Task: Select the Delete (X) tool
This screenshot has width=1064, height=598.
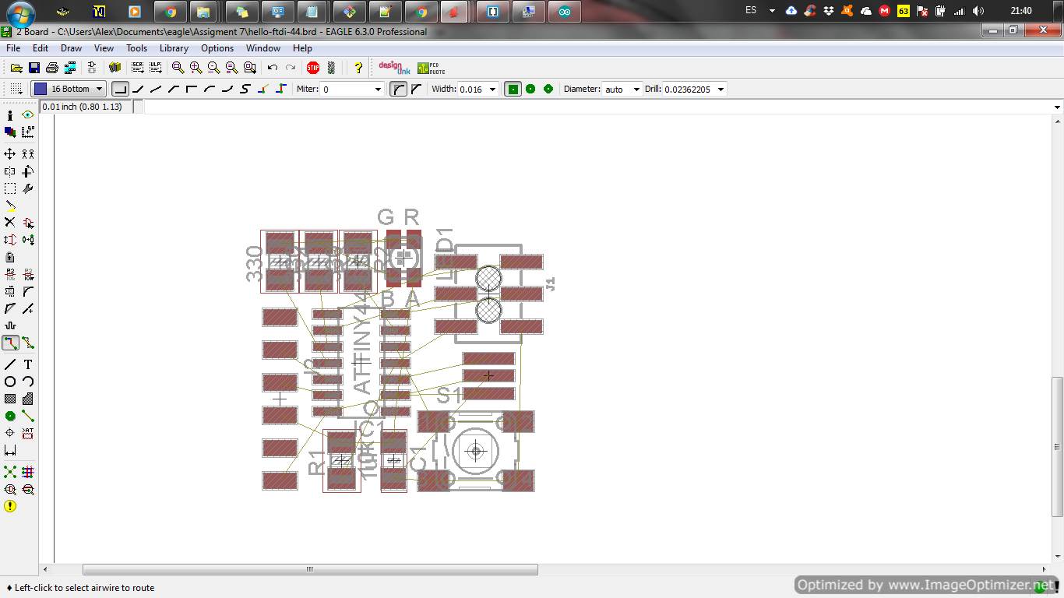Action: click(10, 223)
